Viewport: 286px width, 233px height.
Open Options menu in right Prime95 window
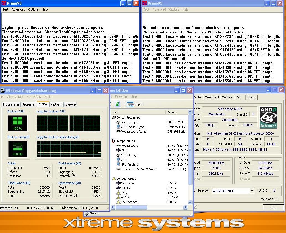pos(174,9)
